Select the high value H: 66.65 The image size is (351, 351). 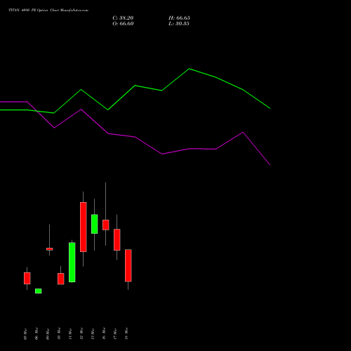tap(179, 18)
